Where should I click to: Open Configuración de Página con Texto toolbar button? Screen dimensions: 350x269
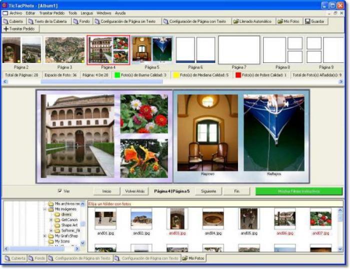(196, 21)
